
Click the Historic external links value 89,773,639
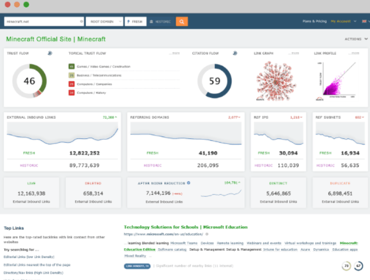click(x=84, y=165)
